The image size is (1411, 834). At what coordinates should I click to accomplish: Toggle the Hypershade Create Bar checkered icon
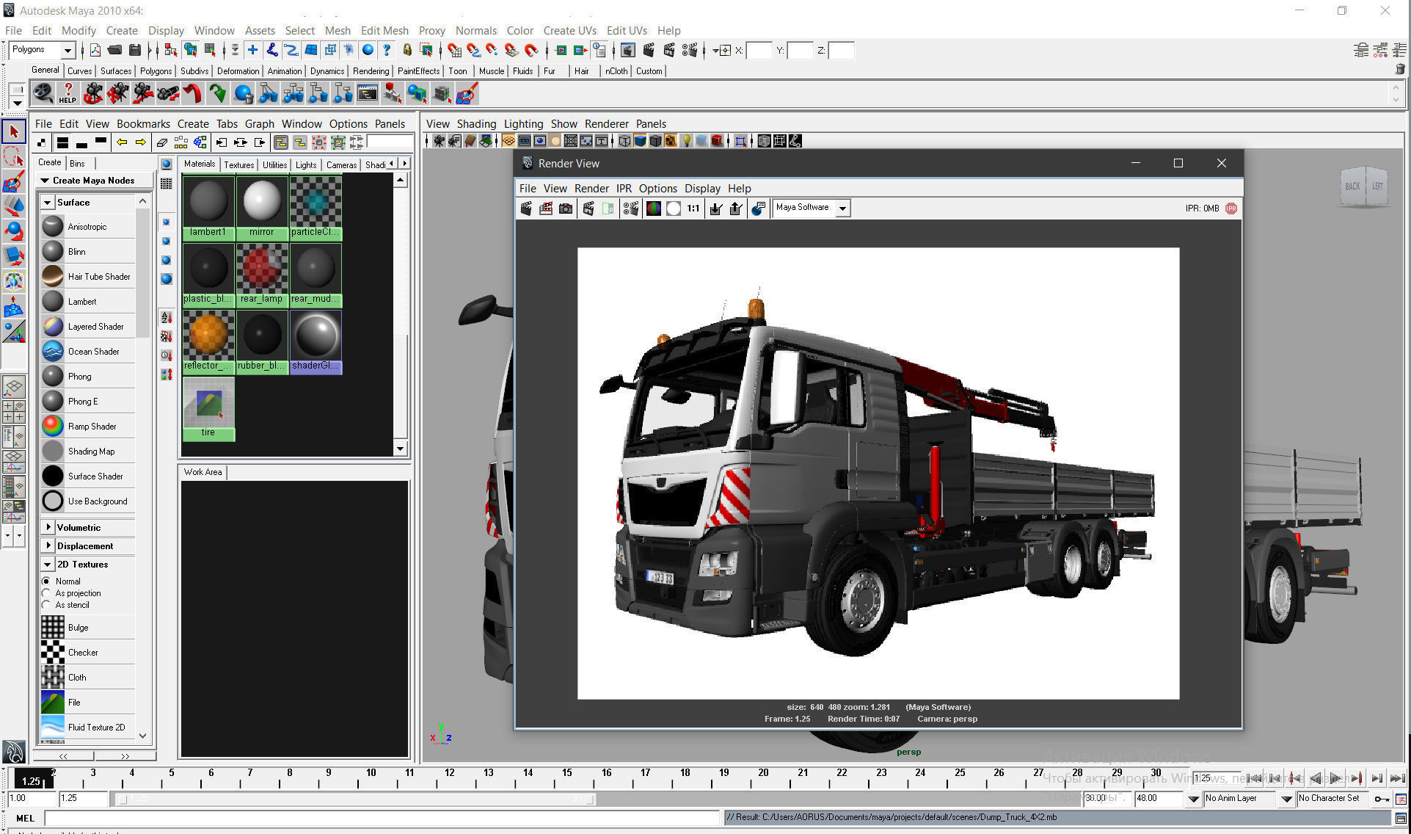tap(42, 142)
